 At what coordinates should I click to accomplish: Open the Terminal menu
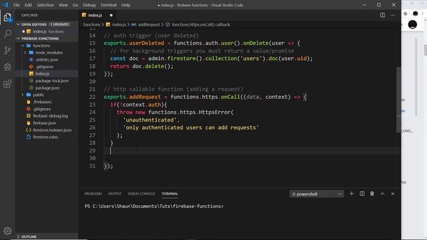coord(108,5)
